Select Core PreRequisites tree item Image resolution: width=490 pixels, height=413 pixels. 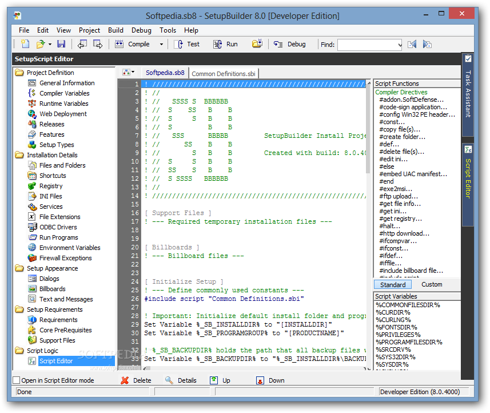click(66, 330)
